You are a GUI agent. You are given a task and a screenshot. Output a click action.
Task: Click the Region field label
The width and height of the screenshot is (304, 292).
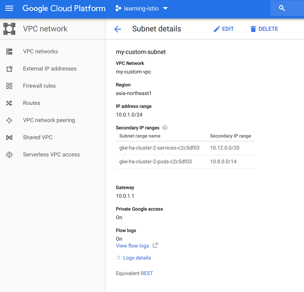coord(123,85)
